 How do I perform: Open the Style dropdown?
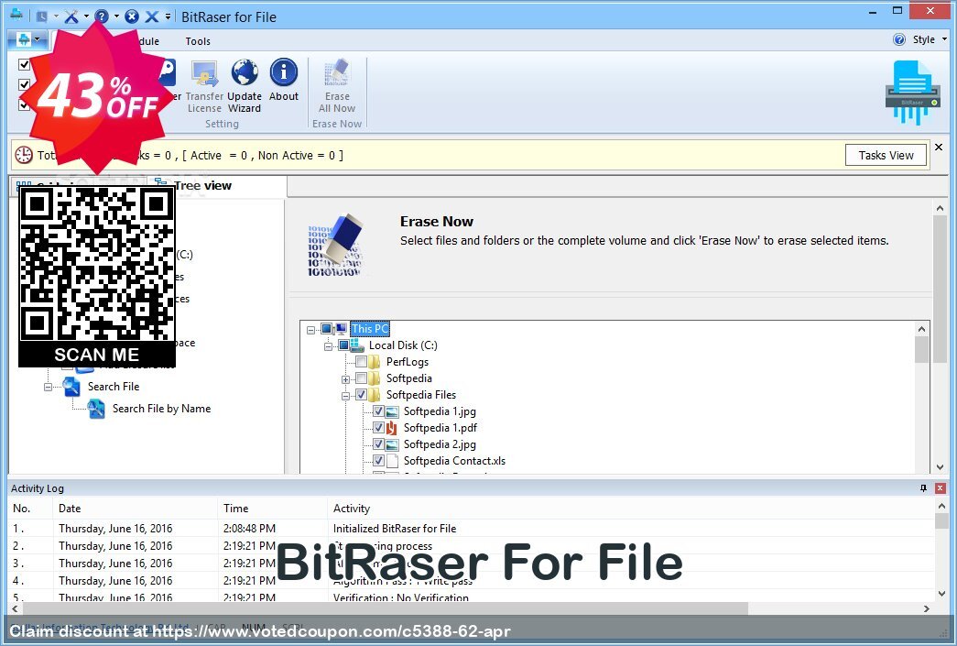tap(945, 39)
